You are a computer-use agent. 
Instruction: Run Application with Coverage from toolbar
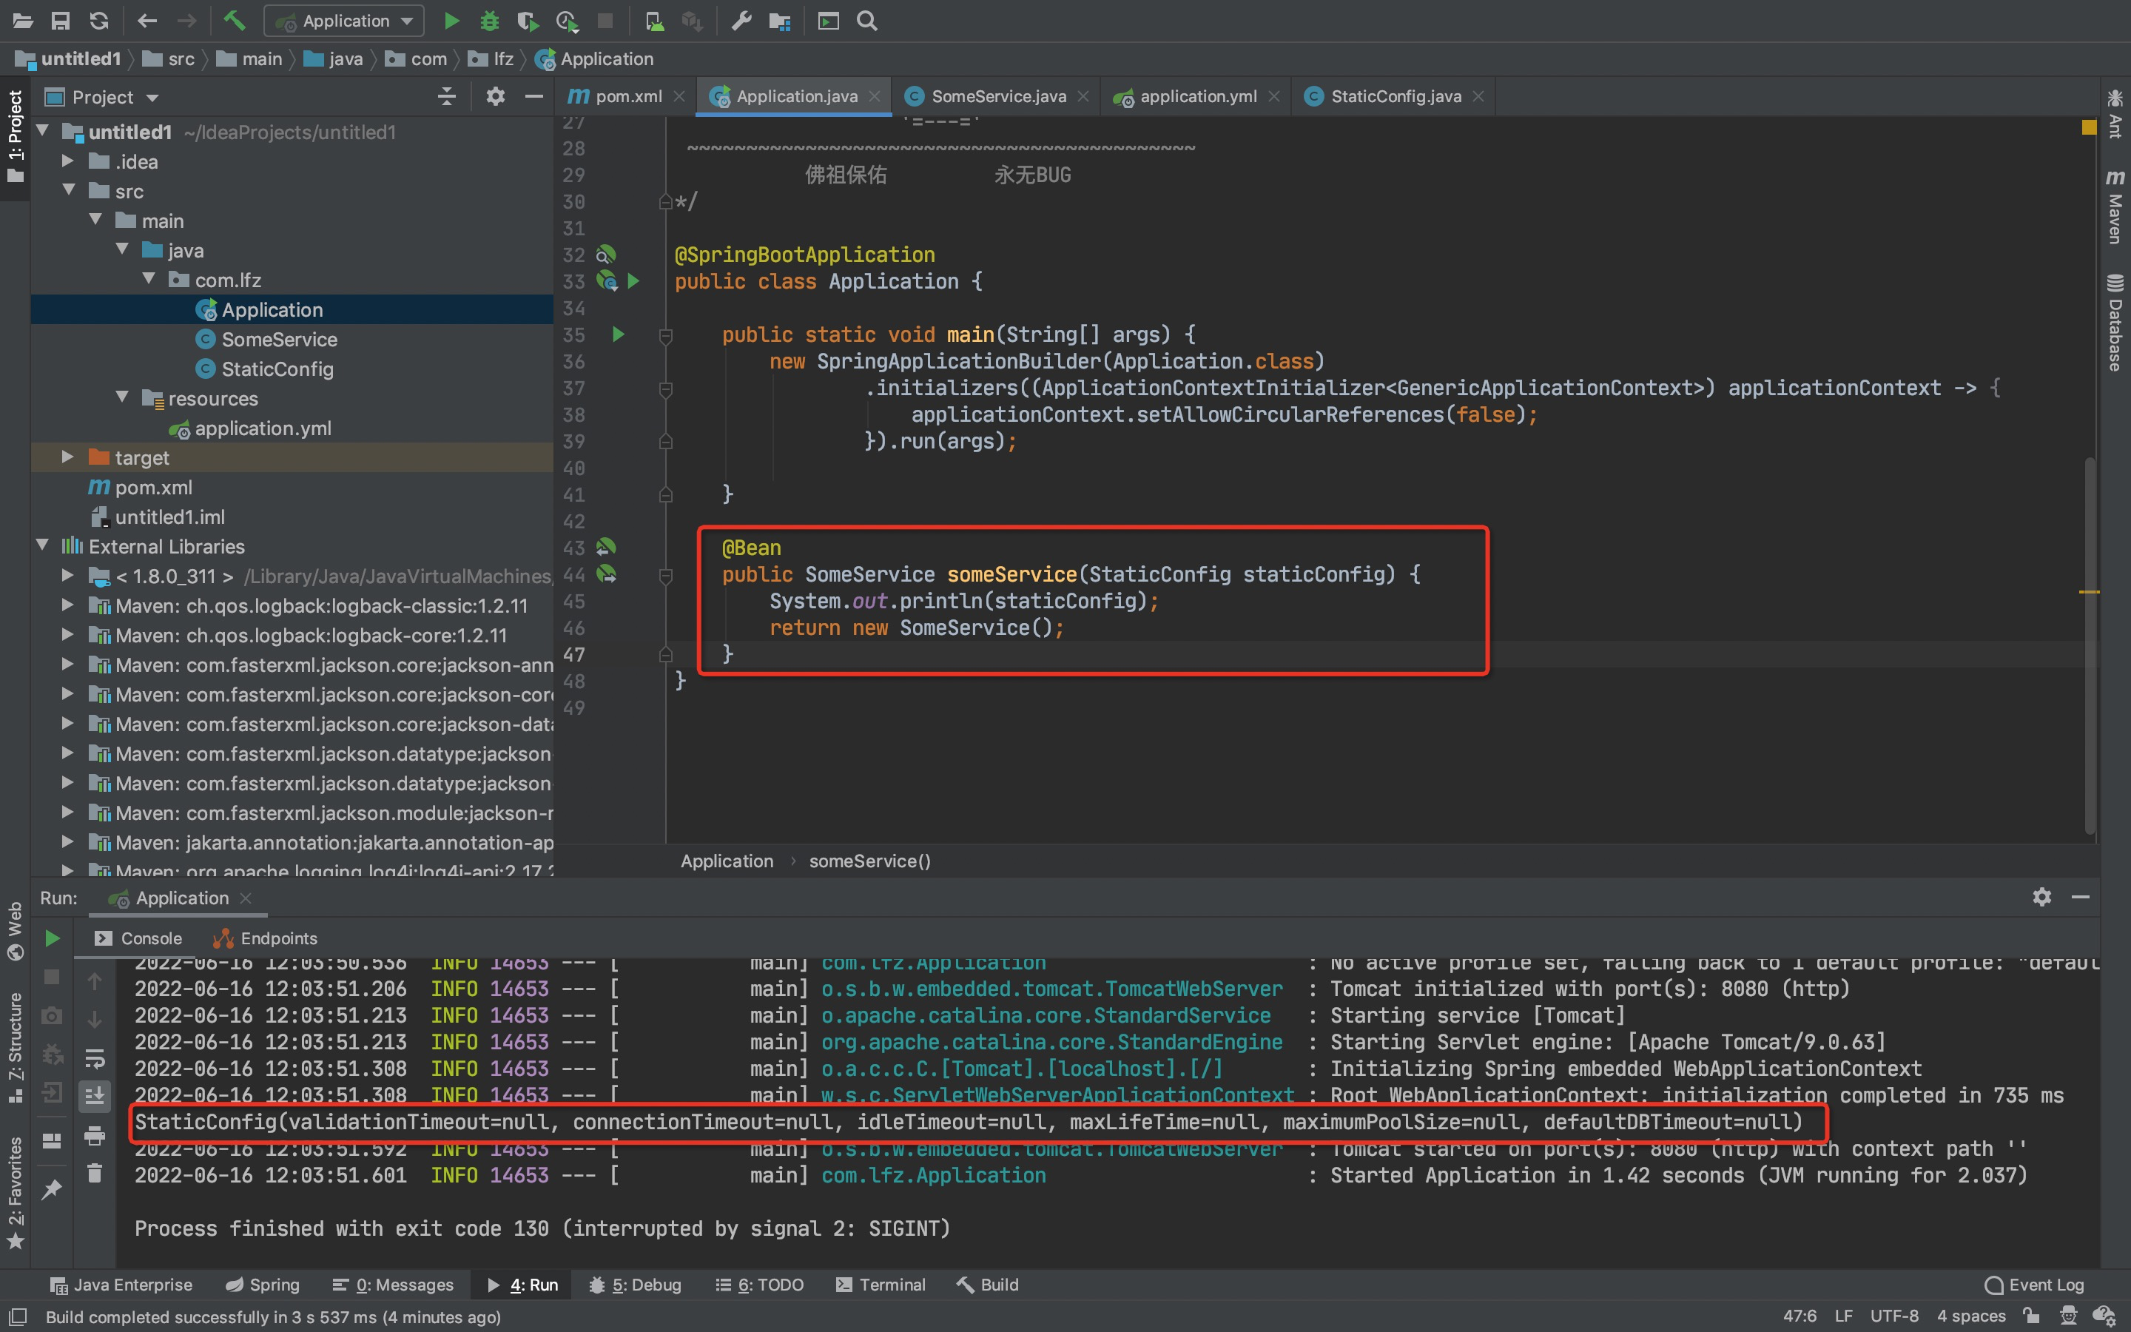coord(528,20)
